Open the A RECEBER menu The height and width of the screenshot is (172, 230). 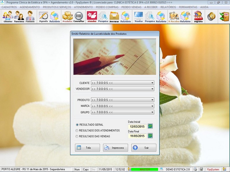[151, 7]
